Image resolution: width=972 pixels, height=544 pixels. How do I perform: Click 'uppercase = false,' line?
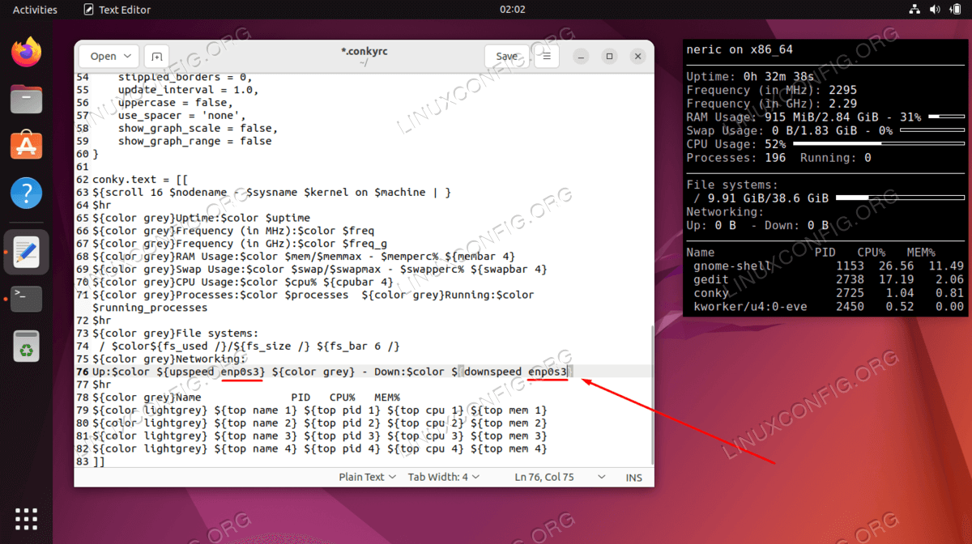[x=174, y=102]
